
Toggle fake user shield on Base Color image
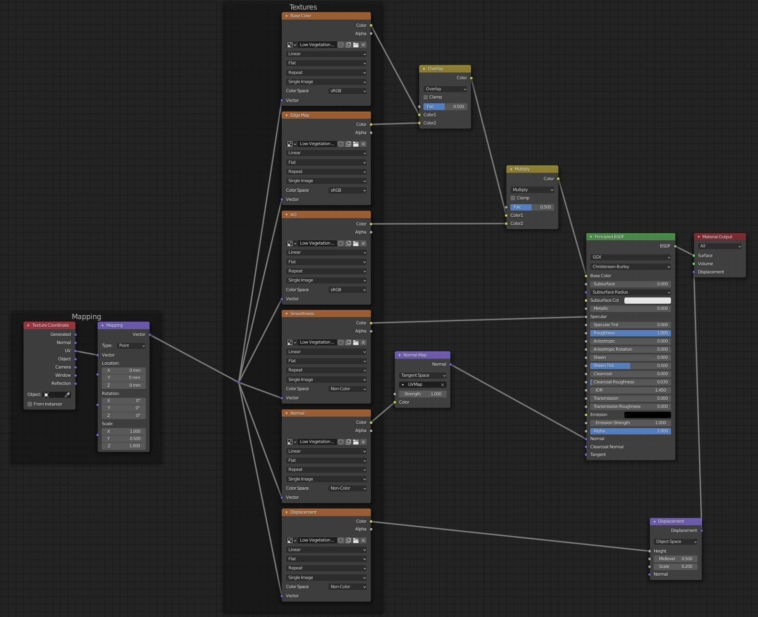point(341,45)
